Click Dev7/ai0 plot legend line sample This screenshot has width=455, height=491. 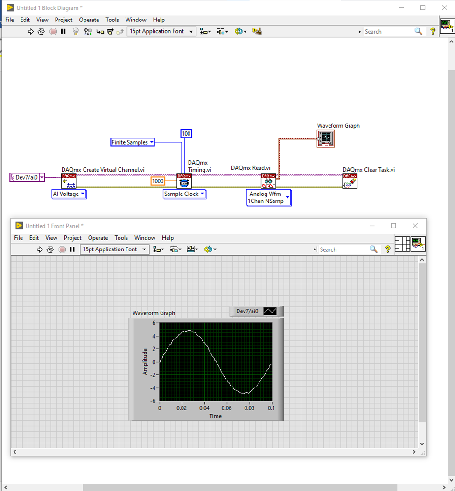pos(270,311)
